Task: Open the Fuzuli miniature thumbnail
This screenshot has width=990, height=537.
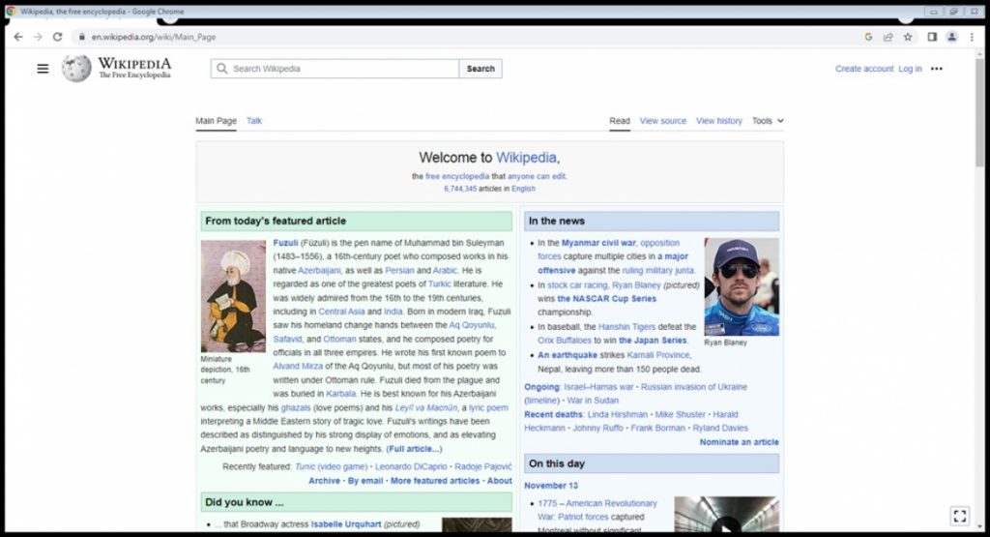Action: [233, 296]
